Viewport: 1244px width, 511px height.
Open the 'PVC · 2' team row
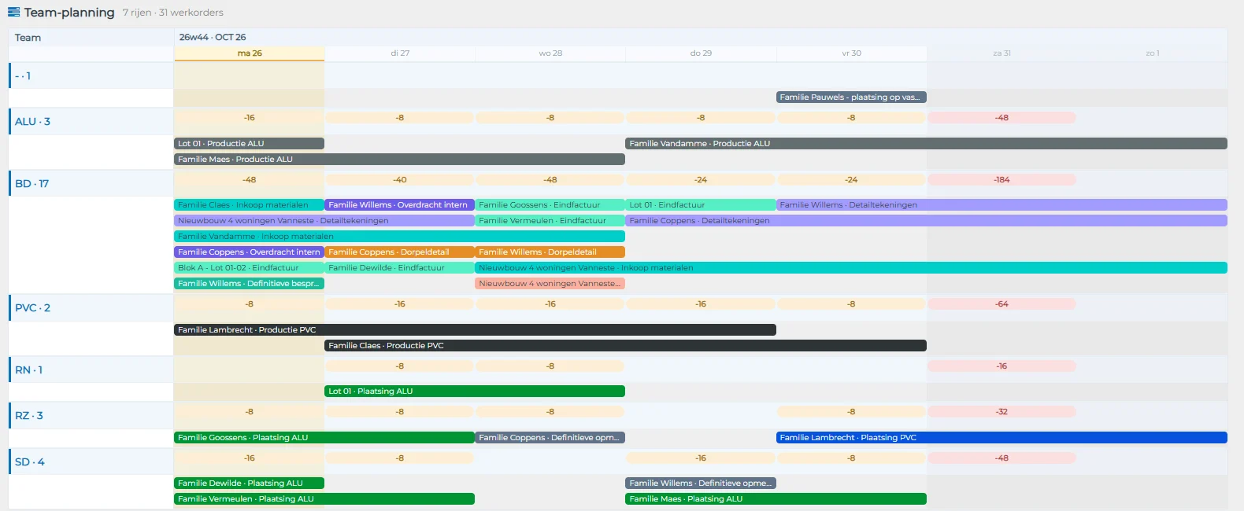[x=91, y=307]
